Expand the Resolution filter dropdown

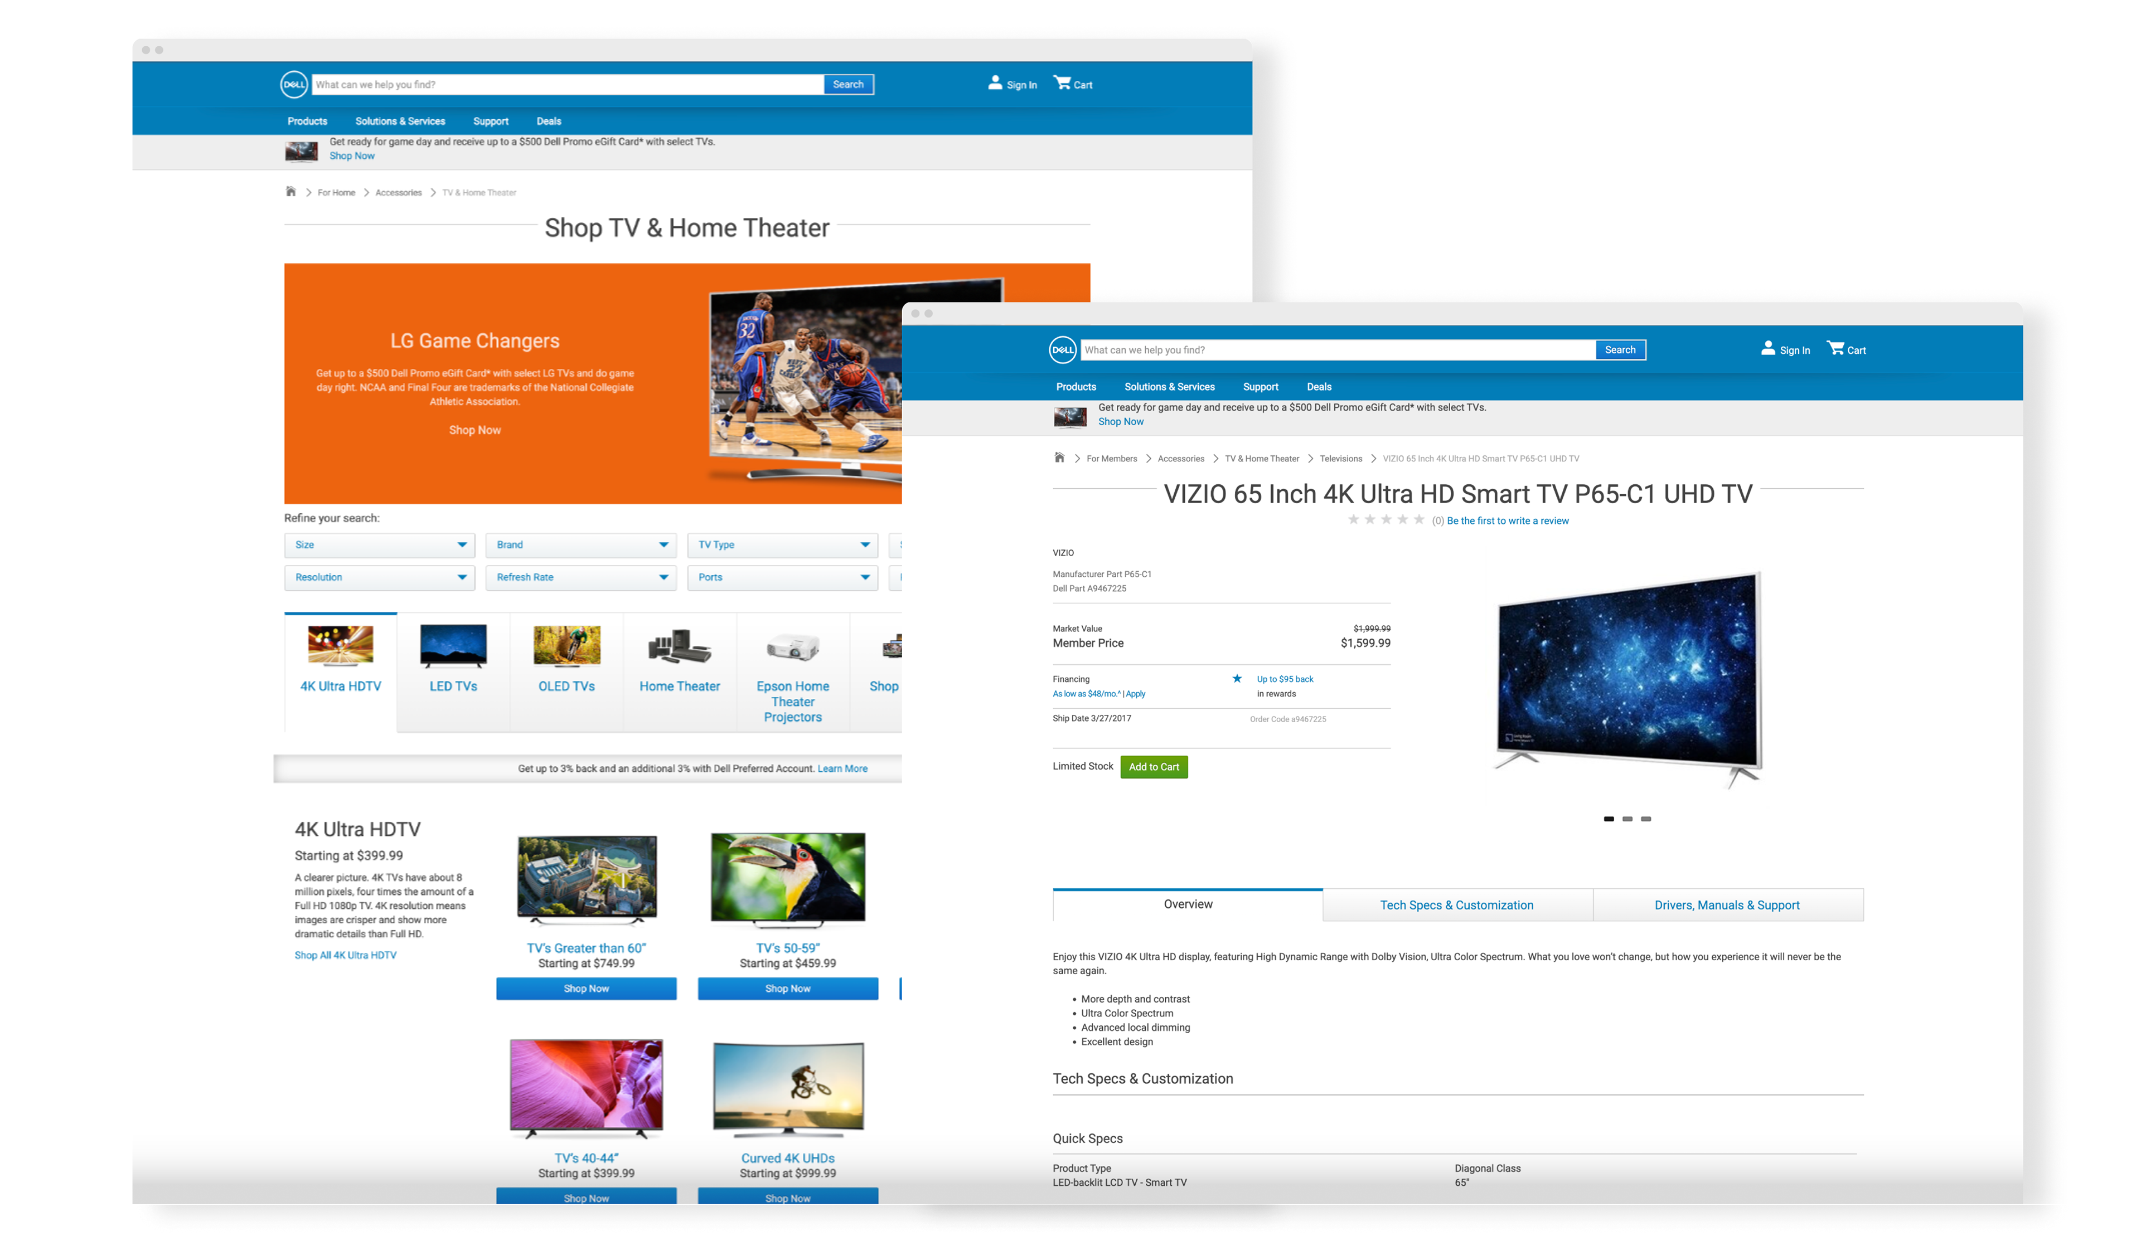tap(380, 577)
